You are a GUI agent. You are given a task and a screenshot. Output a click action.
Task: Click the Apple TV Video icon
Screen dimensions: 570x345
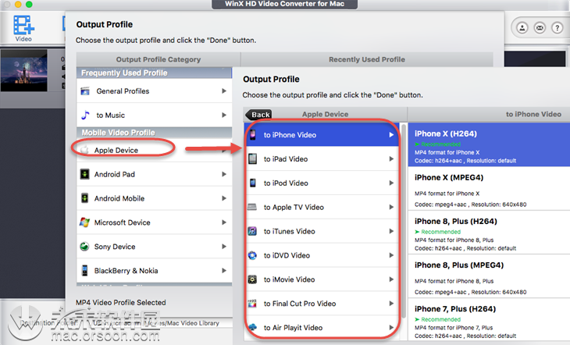tap(252, 207)
